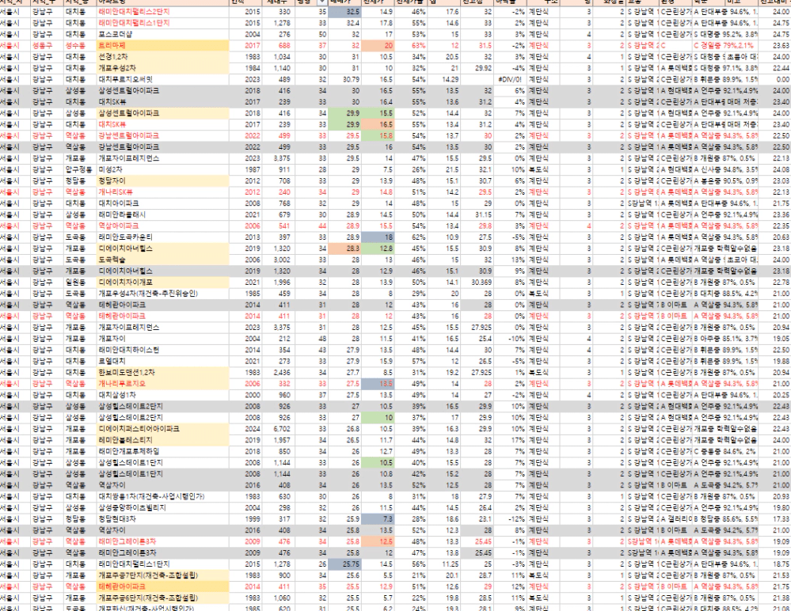Image resolution: width=791 pixels, height=611 pixels.
Task: Click the 한보미도맨션1,2차 cell
Action: tap(163, 373)
